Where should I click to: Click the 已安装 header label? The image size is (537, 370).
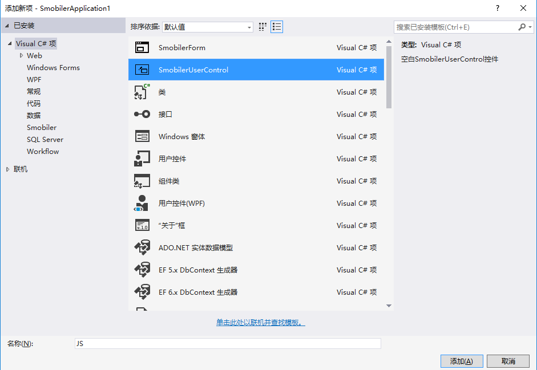click(x=24, y=26)
